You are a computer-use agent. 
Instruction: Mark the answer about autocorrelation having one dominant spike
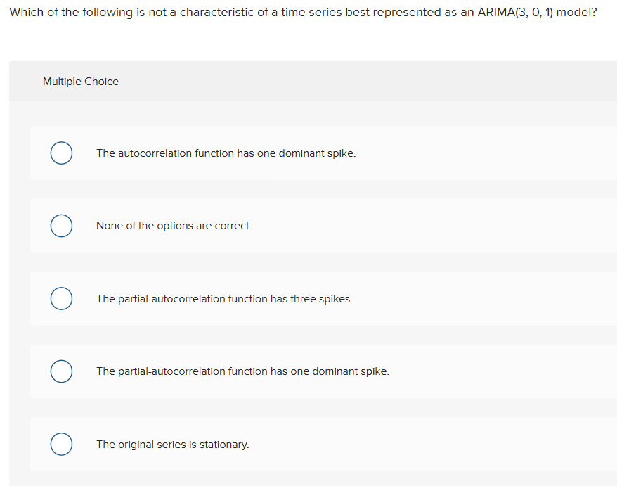pyautogui.click(x=61, y=153)
